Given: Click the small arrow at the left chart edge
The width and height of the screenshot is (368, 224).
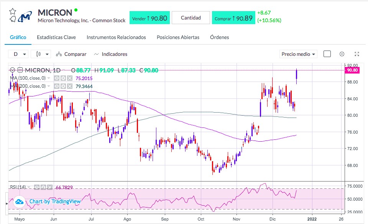Looking at the screenshot, I should point(7,204).
